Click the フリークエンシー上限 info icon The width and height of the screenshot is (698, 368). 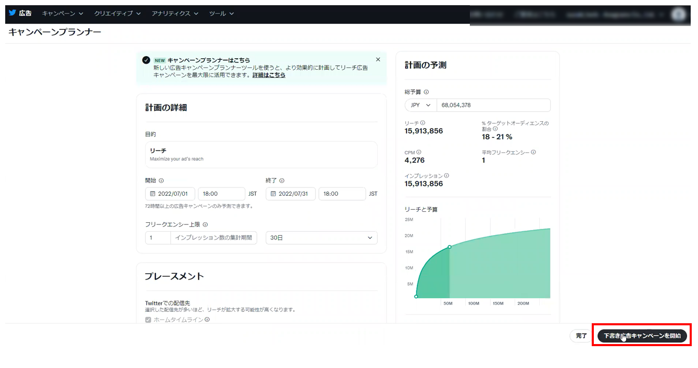[205, 225]
